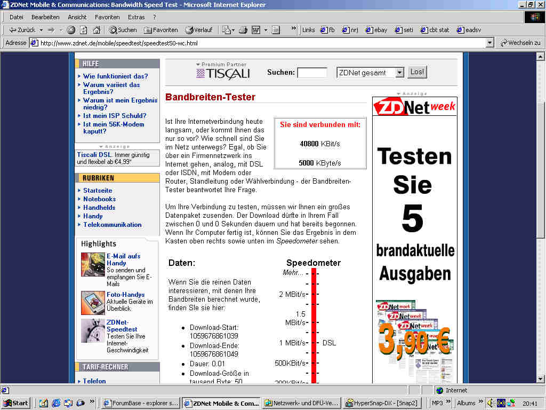Open the ? help menu
The width and height of the screenshot is (546, 410).
click(x=155, y=17)
